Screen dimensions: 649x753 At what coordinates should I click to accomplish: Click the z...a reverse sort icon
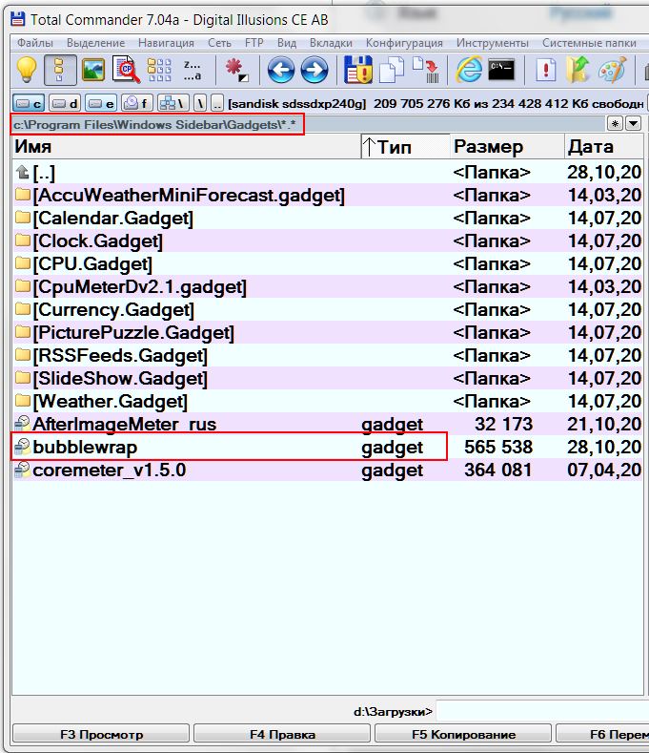[x=193, y=70]
